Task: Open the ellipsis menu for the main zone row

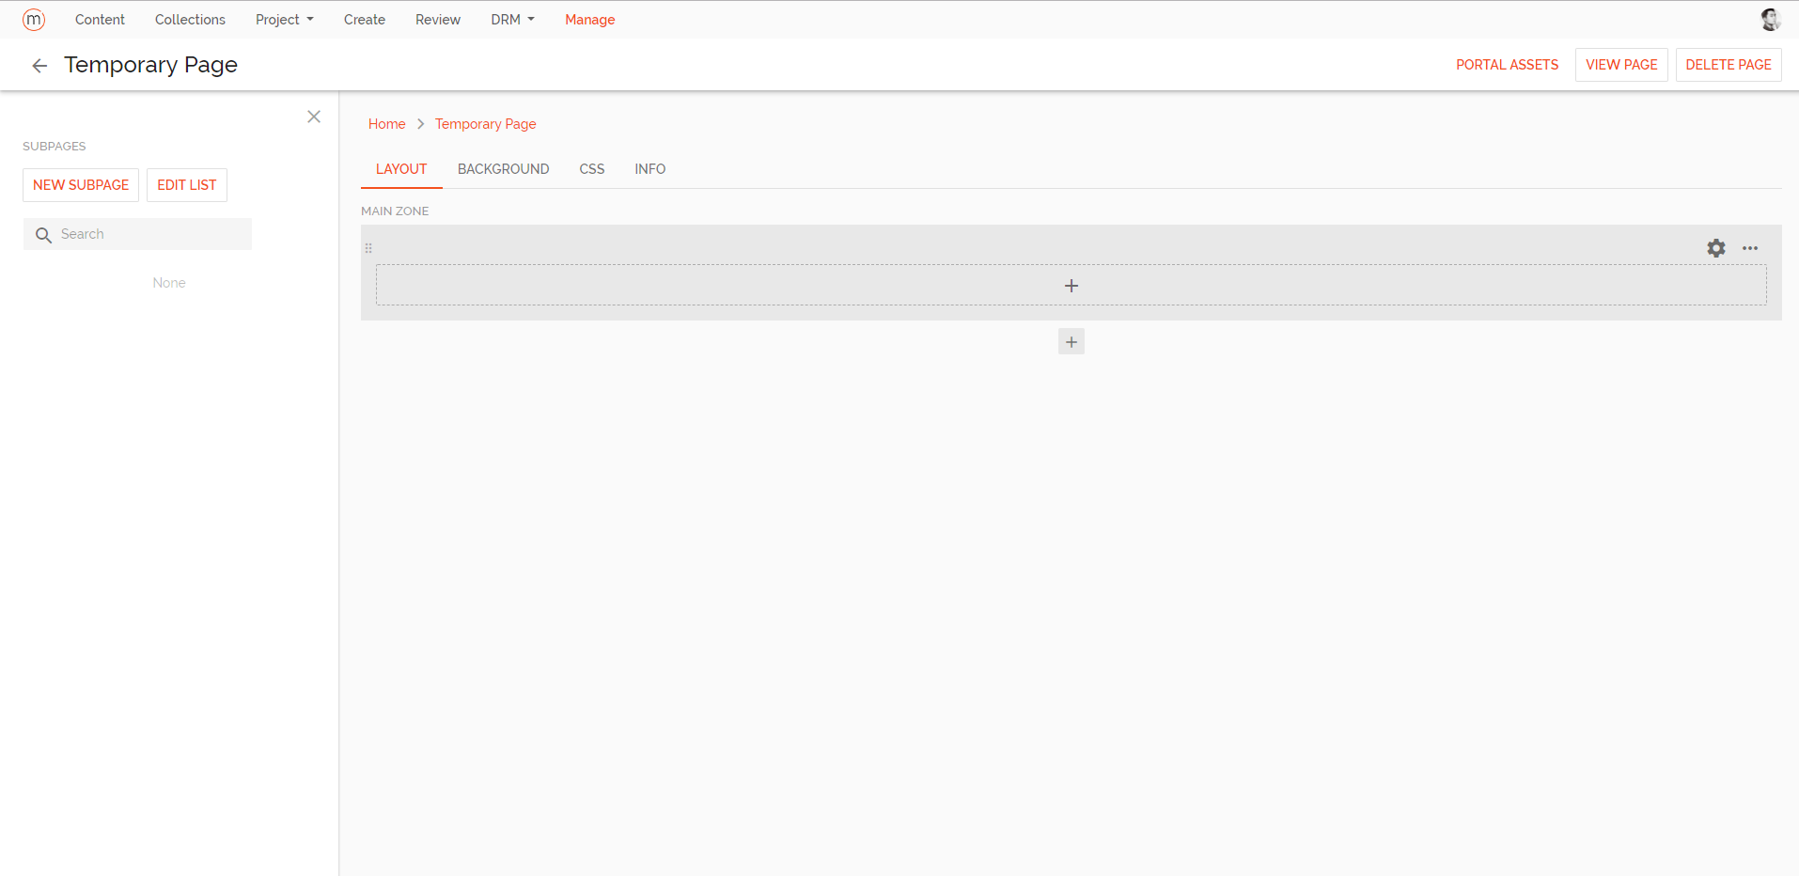Action: click(1749, 247)
